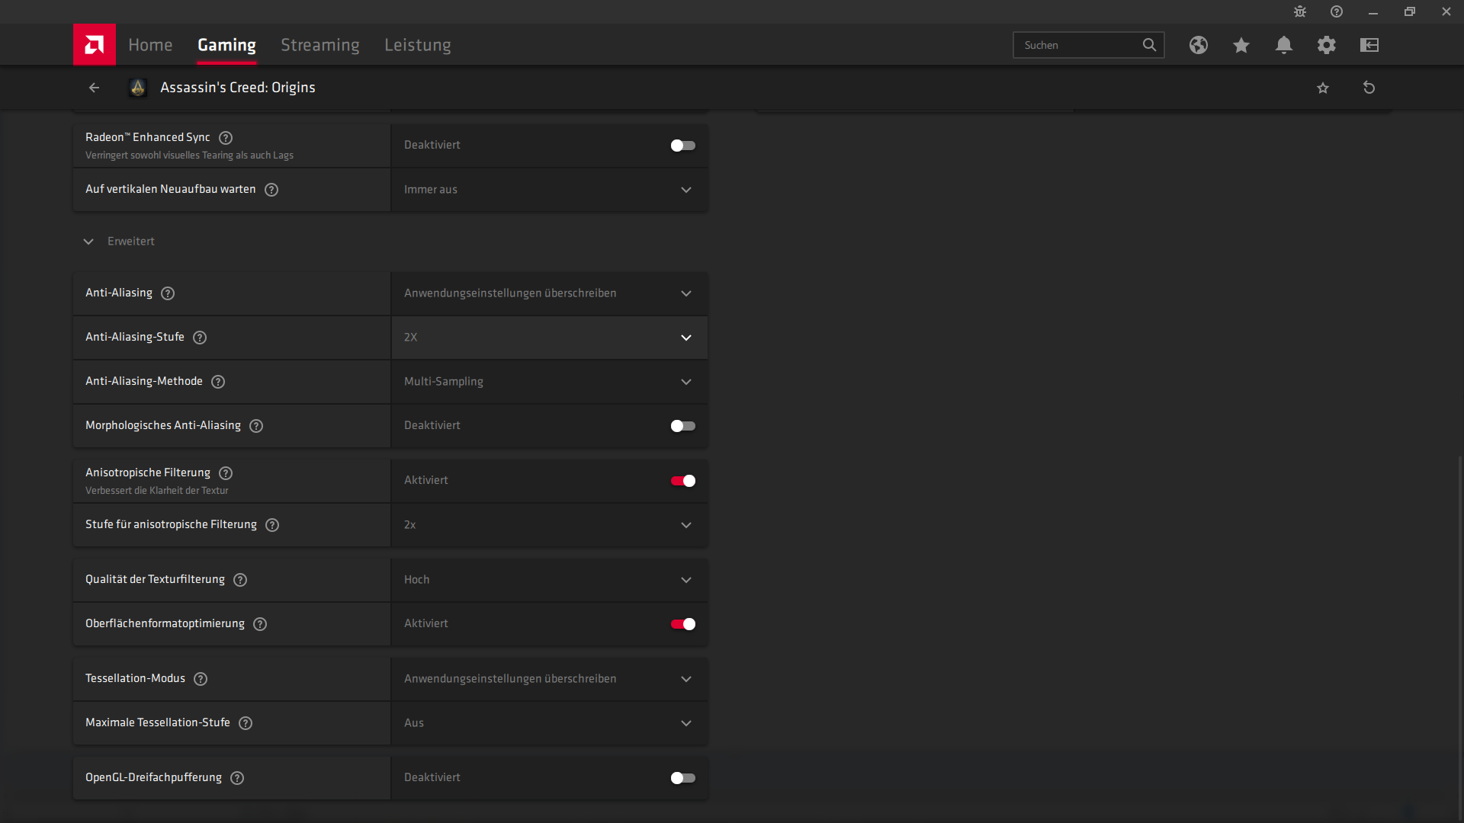The width and height of the screenshot is (1464, 823).
Task: Open help tooltip for Tessellation-Modus
Action: 201,679
